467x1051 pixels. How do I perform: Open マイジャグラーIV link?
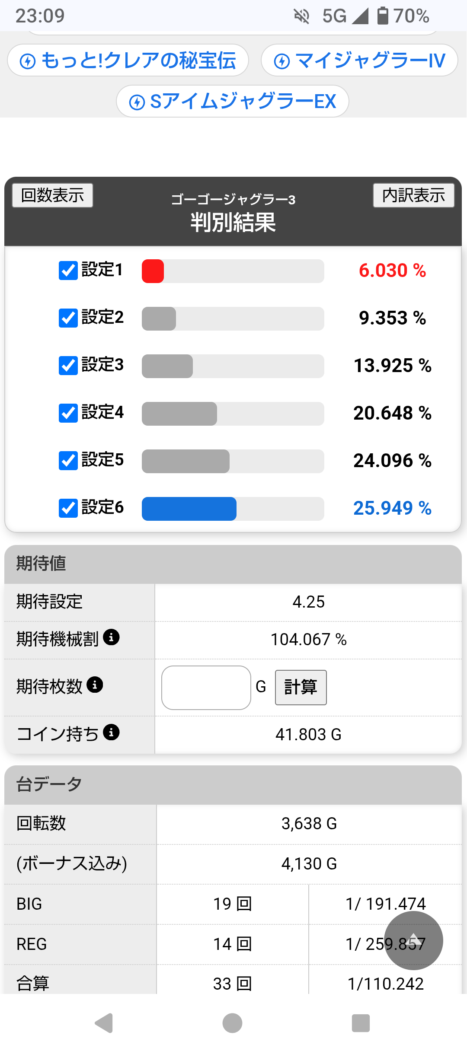pyautogui.click(x=359, y=61)
